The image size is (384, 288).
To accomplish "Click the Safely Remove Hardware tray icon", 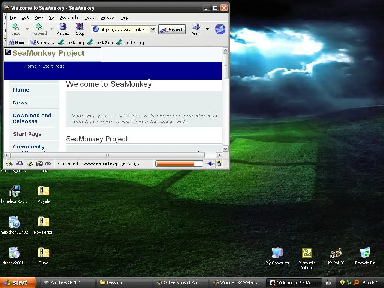I will (x=349, y=282).
